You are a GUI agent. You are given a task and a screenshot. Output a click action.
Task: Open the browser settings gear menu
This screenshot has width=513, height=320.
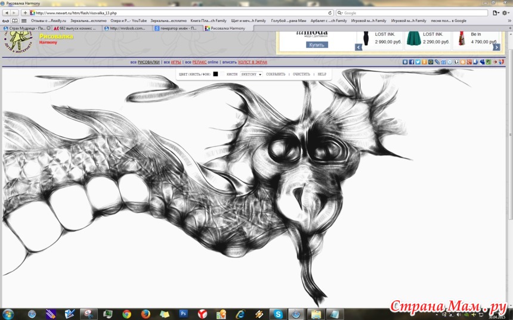pos(505,13)
